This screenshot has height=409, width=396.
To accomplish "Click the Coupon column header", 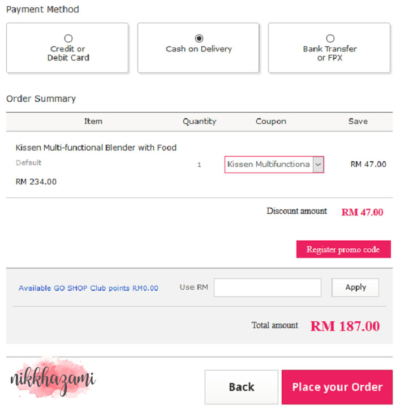I will tap(271, 121).
